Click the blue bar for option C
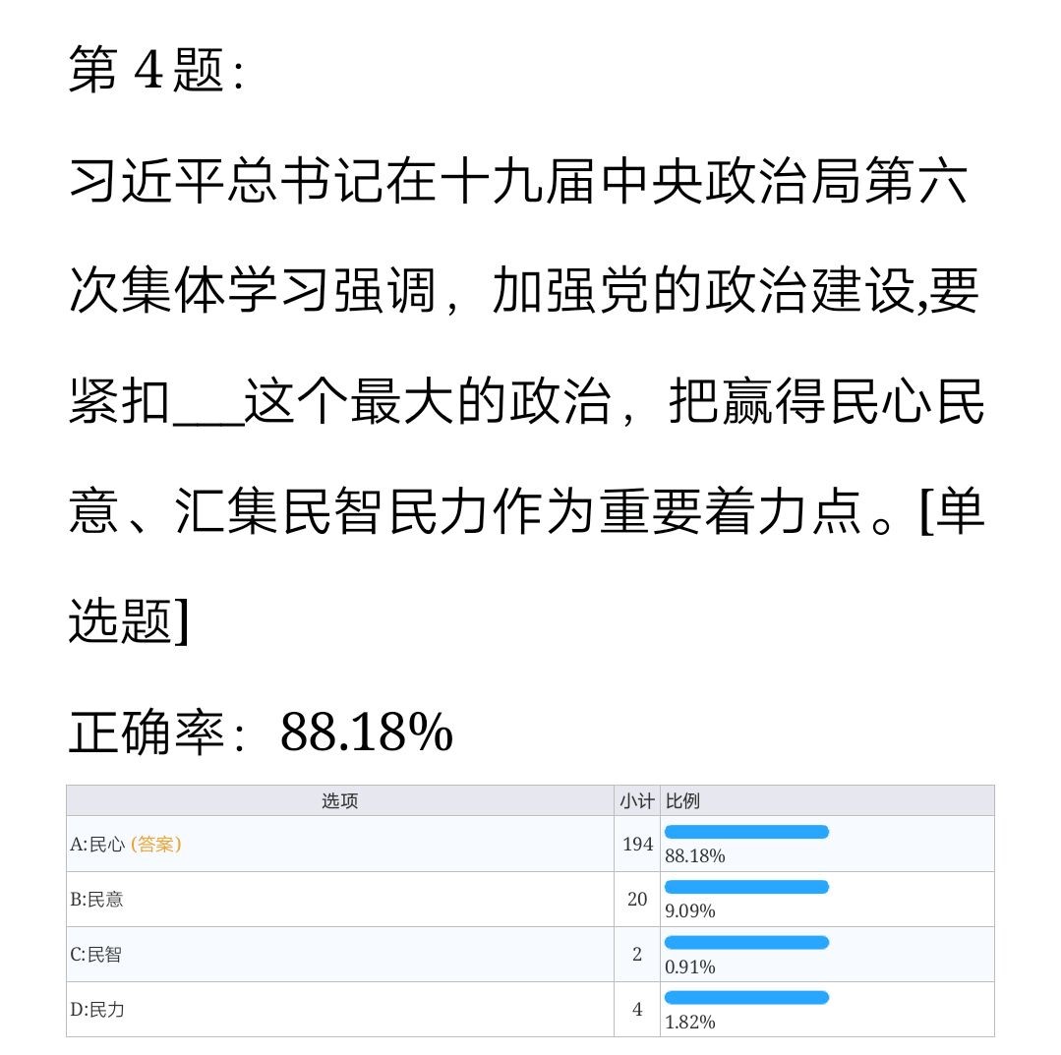Image resolution: width=1061 pixels, height=1055 pixels. (x=747, y=942)
